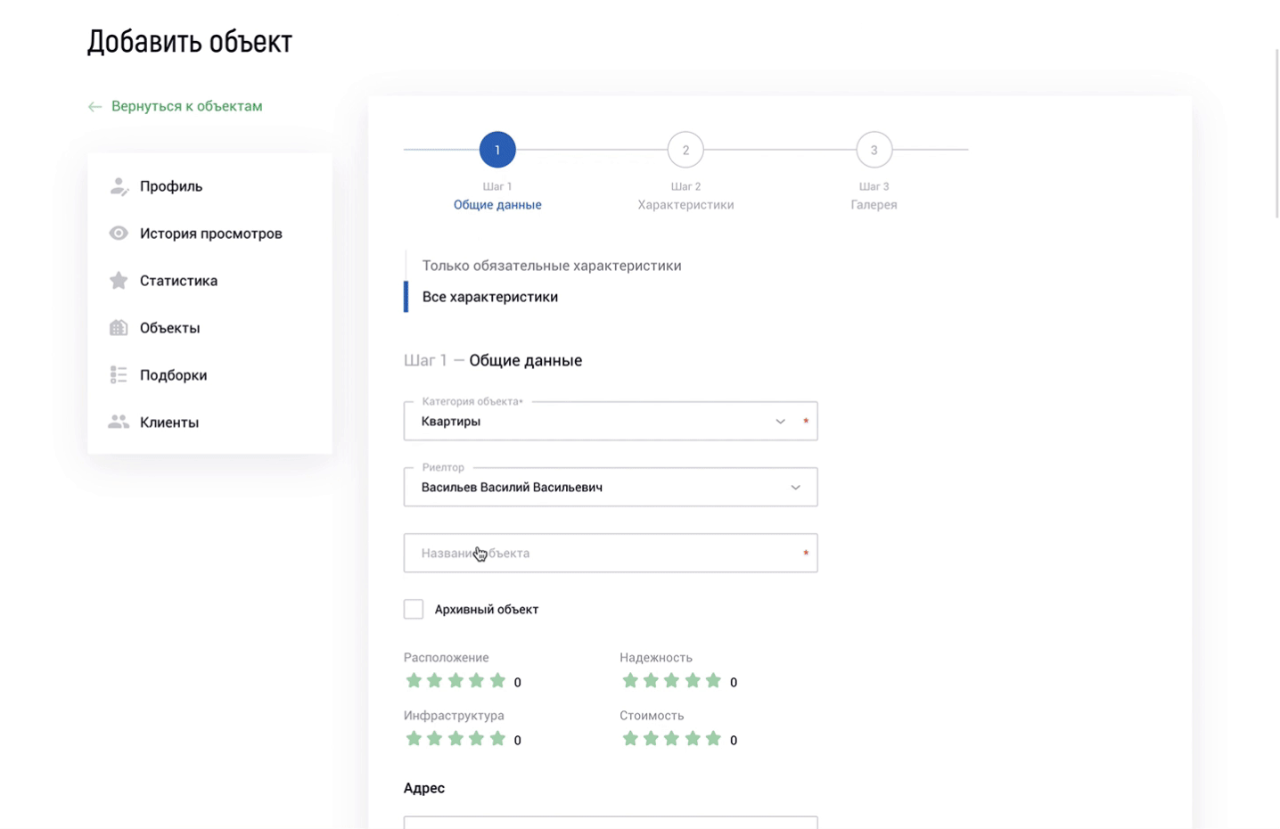The height and width of the screenshot is (829, 1280).
Task: Select Только обязательные характеристики option
Action: tap(551, 266)
